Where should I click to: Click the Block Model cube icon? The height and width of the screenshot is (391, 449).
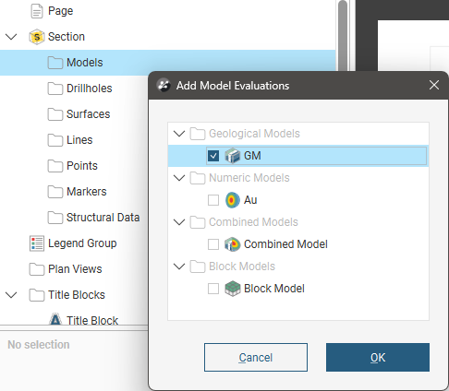(x=232, y=289)
